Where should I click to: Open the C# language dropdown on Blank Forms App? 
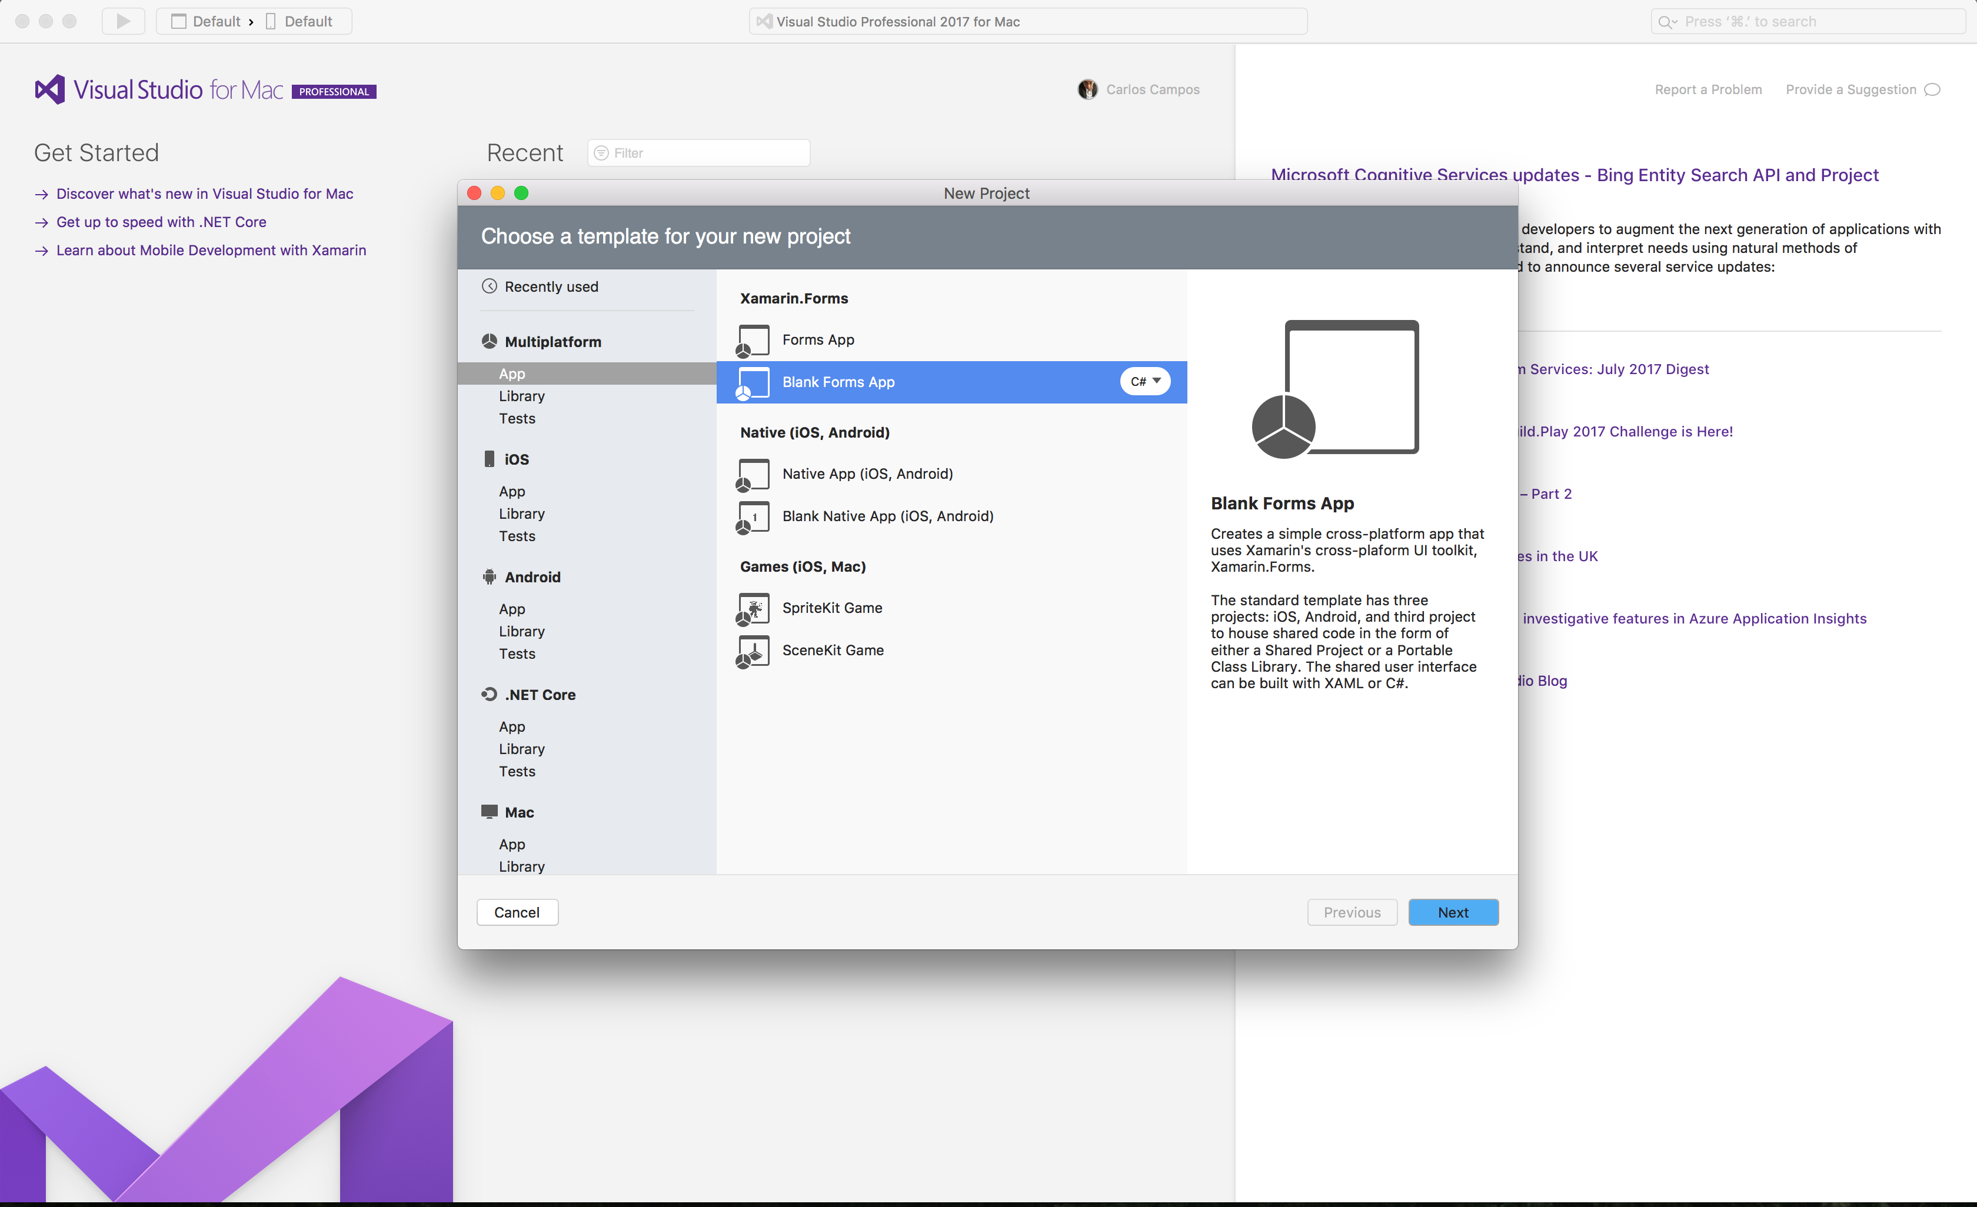tap(1144, 382)
